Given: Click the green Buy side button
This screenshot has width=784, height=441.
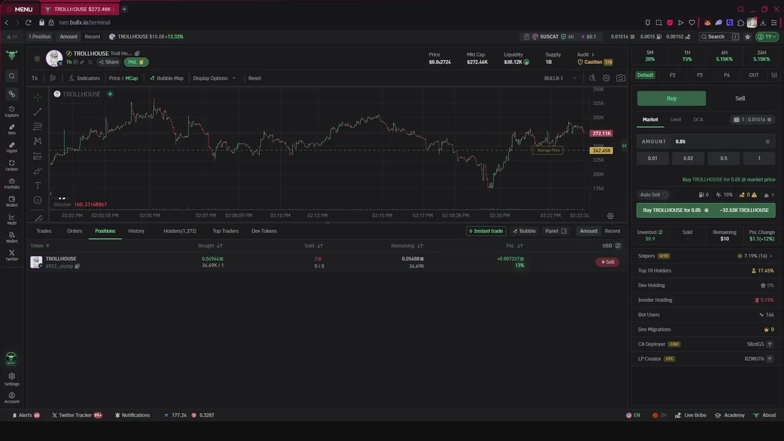Looking at the screenshot, I should pyautogui.click(x=671, y=98).
